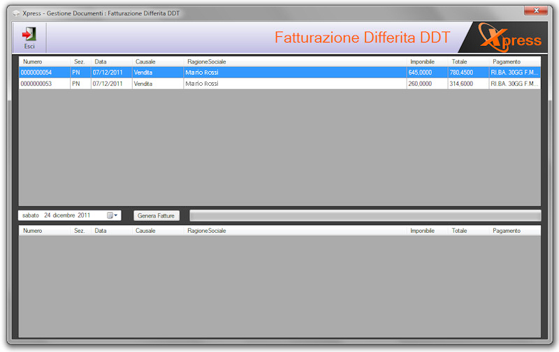This screenshot has width=559, height=352.
Task: Open the date picker calendar dropdown
Action: [112, 215]
